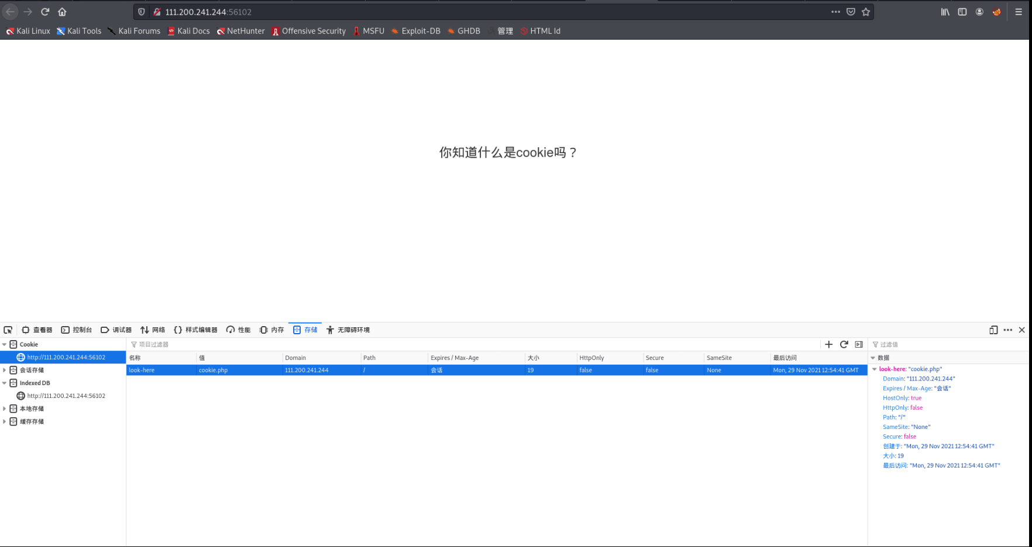Switch to the 样式编辑器 style editor tab
This screenshot has width=1032, height=547.
pyautogui.click(x=195, y=330)
